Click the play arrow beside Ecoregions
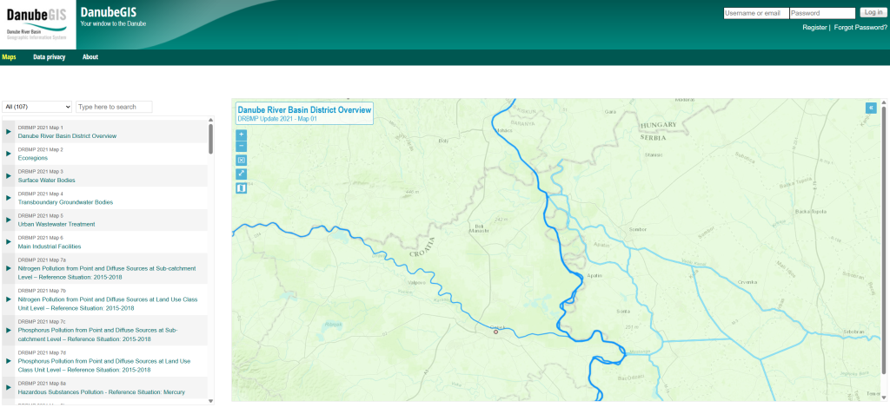890x414 pixels. (x=9, y=154)
